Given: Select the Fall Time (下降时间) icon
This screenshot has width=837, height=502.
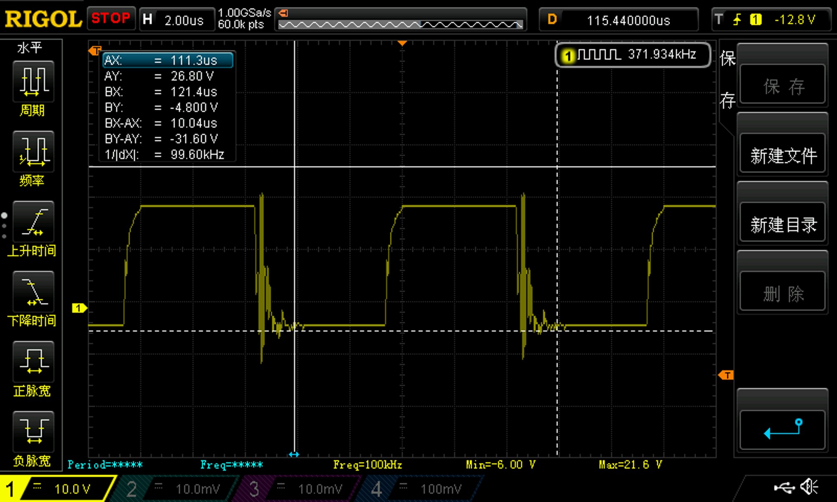Looking at the screenshot, I should pos(33,291).
